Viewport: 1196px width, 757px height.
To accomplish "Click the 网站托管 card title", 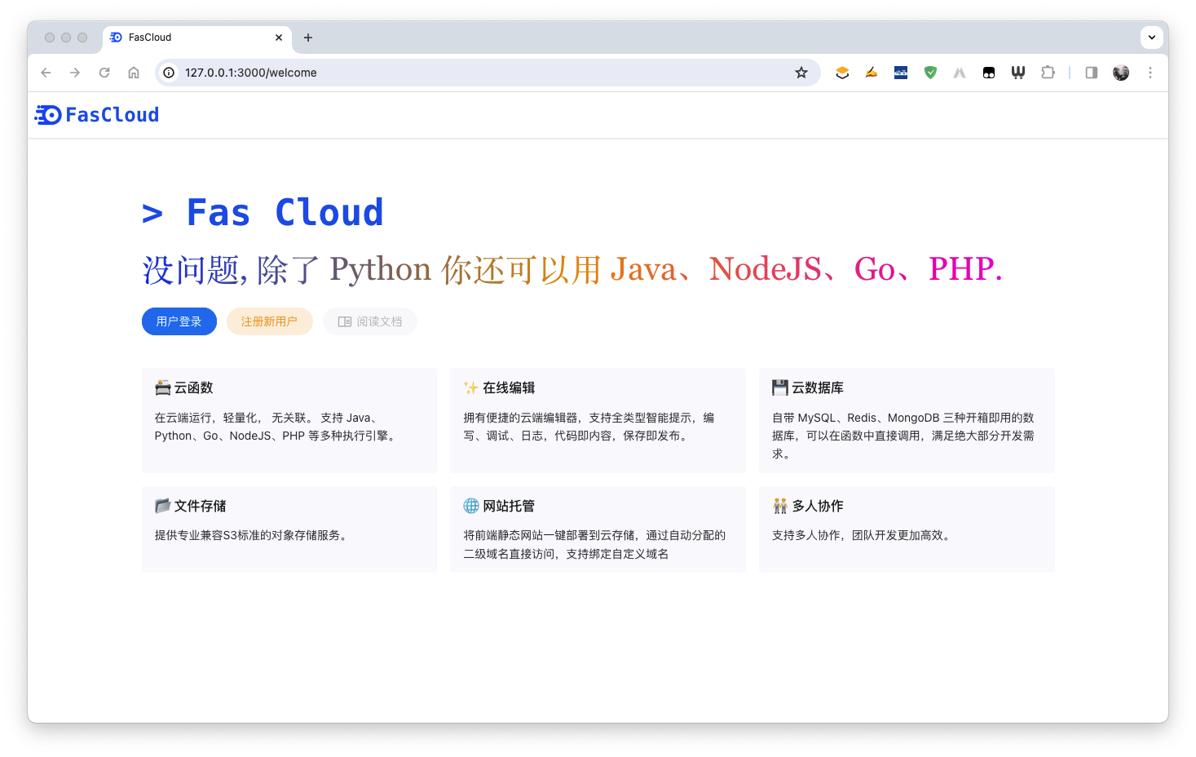I will point(509,506).
